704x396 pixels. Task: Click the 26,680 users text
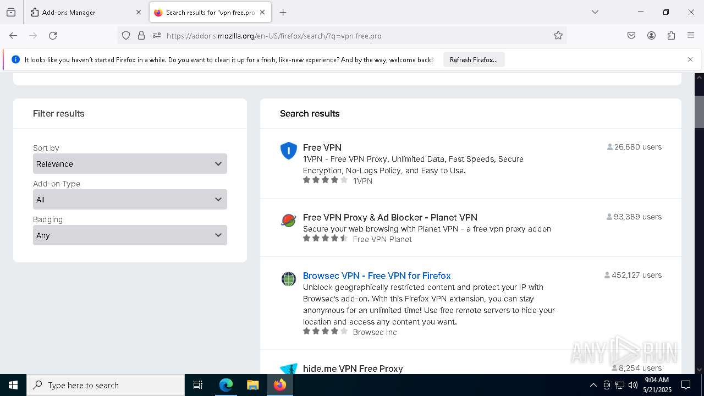(638, 147)
